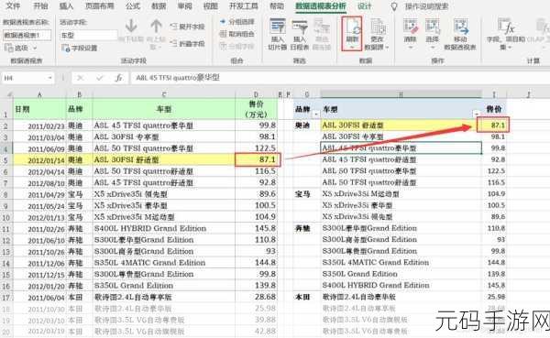Screen dimensions: 550x338
Task: Select the column C header
Action: [164, 94]
